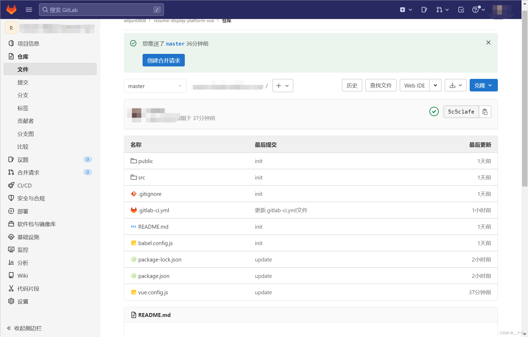Viewport: 528px width, 337px height.
Task: Click the pipeline passed status icon
Action: coord(434,112)
